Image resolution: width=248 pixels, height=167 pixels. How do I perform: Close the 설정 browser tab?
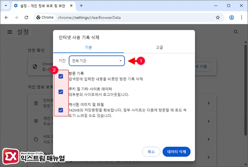[71, 6]
